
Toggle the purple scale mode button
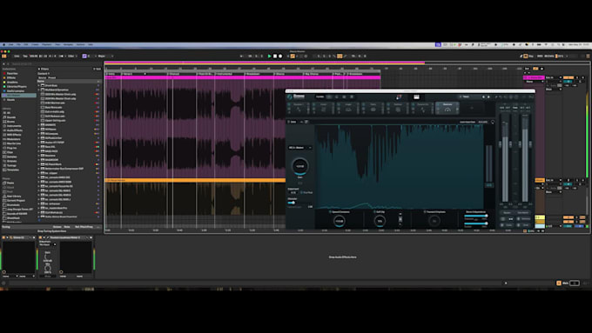click(84, 57)
